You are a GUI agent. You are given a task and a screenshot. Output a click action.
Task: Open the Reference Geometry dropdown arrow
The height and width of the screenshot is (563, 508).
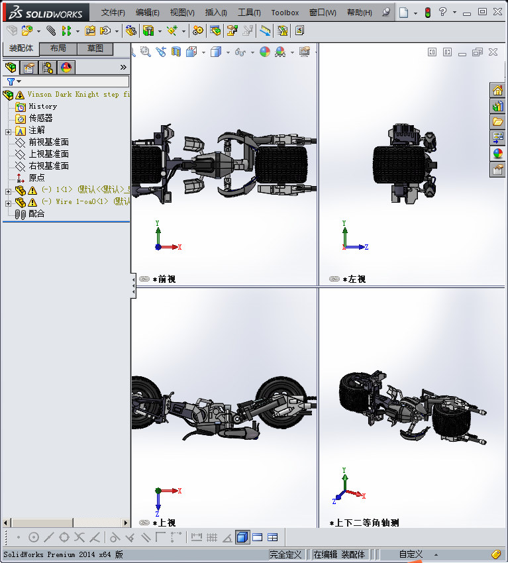tap(184, 32)
